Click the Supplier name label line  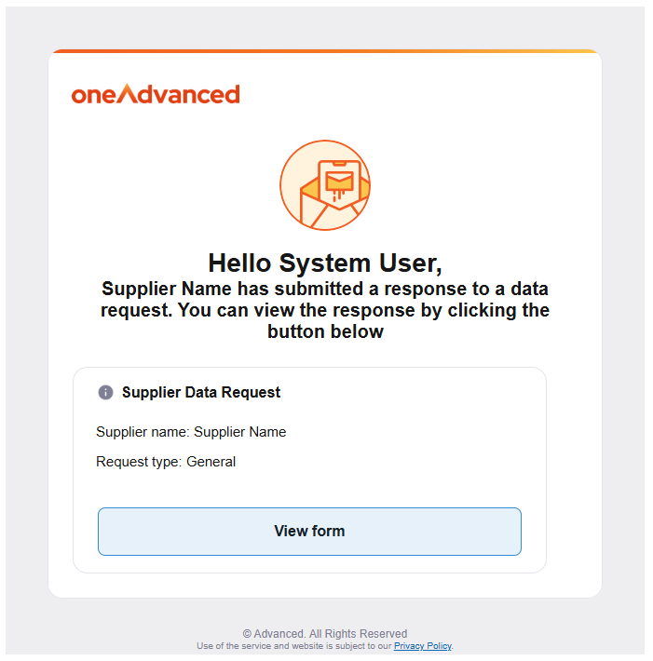click(191, 432)
